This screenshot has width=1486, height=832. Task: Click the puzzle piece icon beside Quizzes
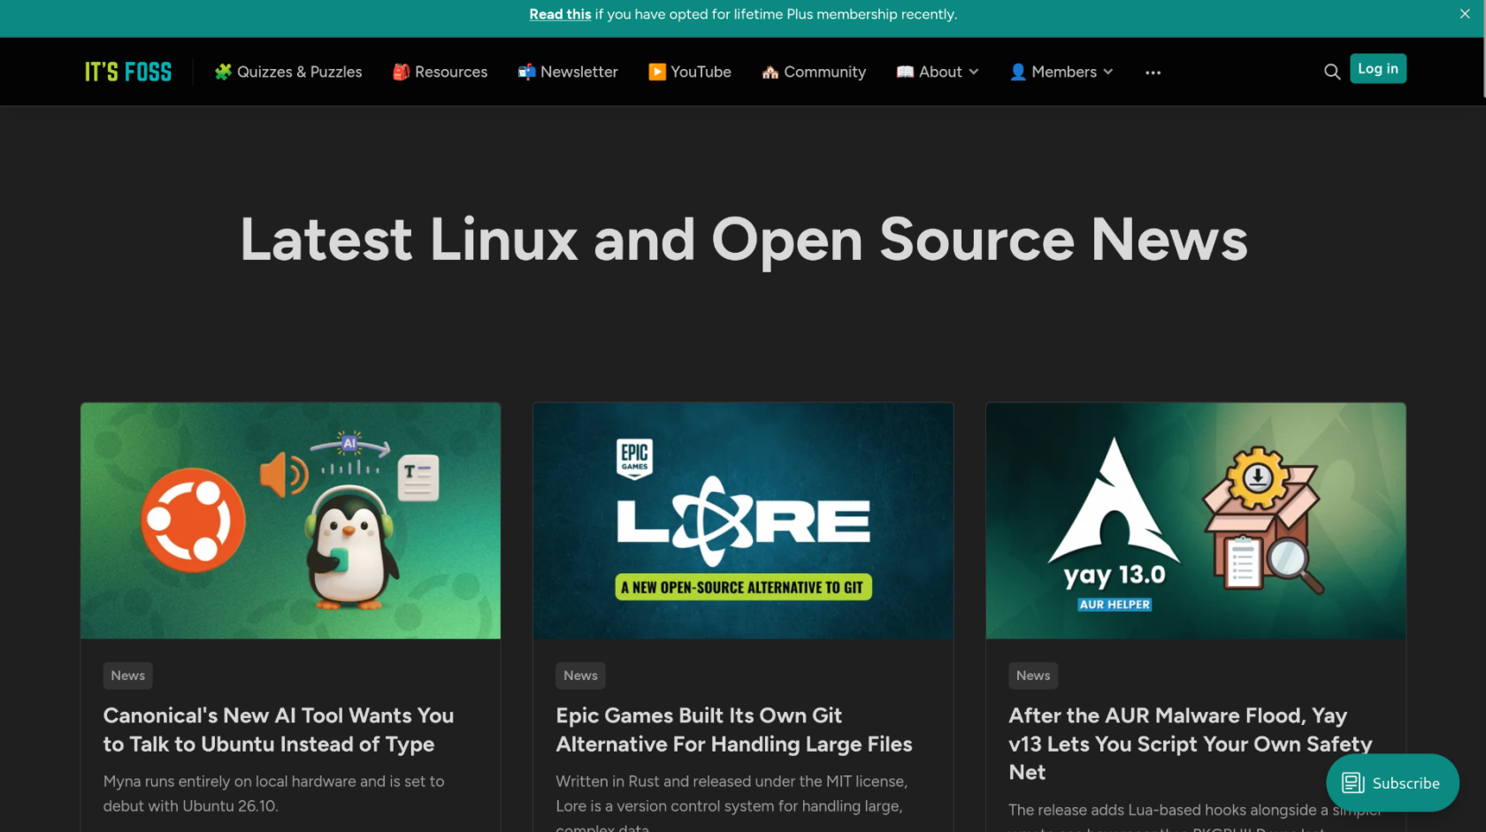pyautogui.click(x=223, y=72)
